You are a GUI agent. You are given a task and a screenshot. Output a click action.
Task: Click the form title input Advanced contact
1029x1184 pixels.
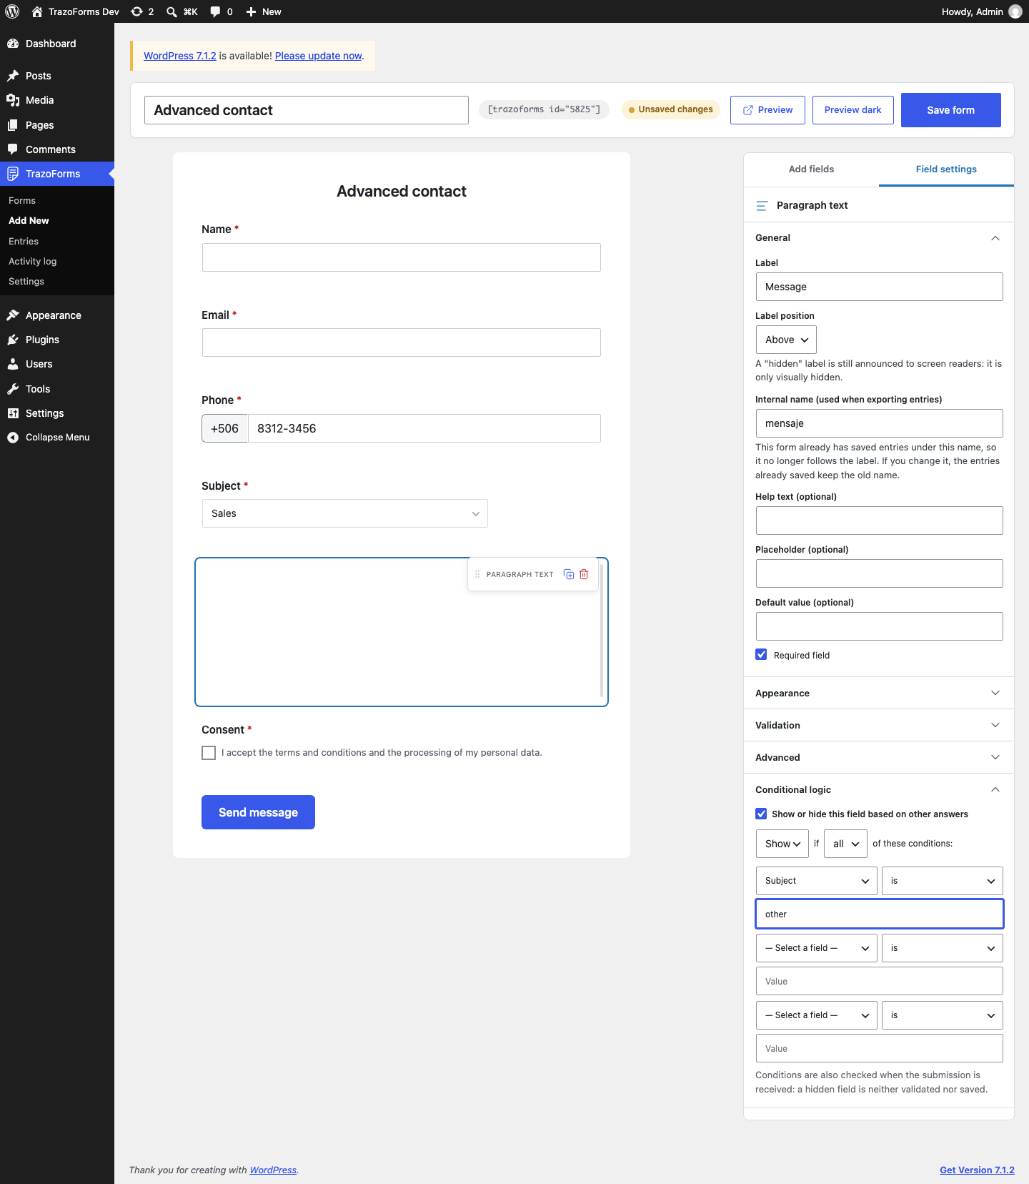(x=307, y=110)
